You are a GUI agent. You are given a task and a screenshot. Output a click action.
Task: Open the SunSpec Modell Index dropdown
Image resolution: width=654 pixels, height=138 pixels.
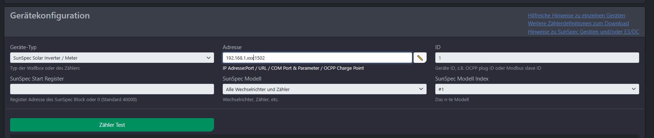tap(537, 89)
